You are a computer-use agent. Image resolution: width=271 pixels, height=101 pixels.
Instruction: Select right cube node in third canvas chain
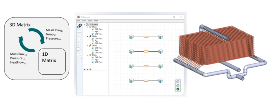pyautogui.click(x=161, y=66)
